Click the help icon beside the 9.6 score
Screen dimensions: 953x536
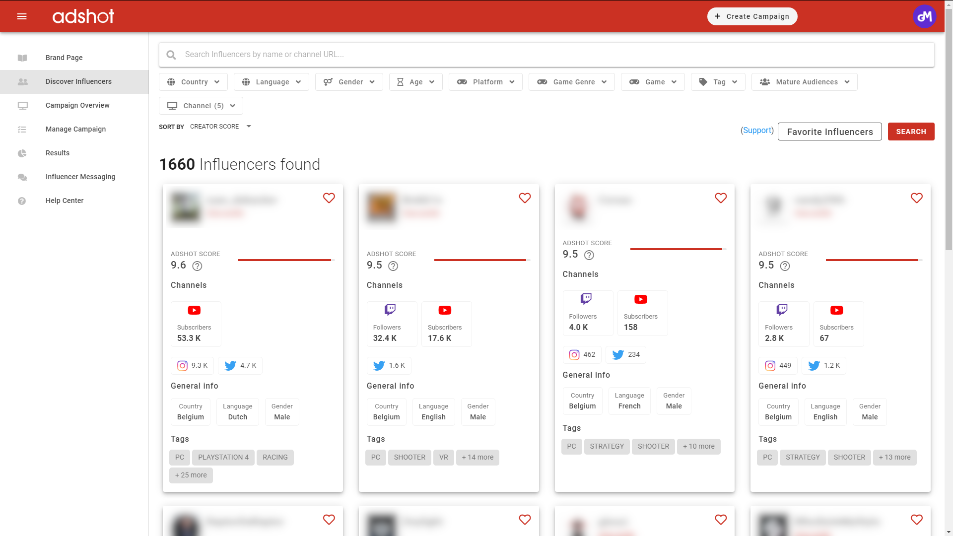coord(197,266)
